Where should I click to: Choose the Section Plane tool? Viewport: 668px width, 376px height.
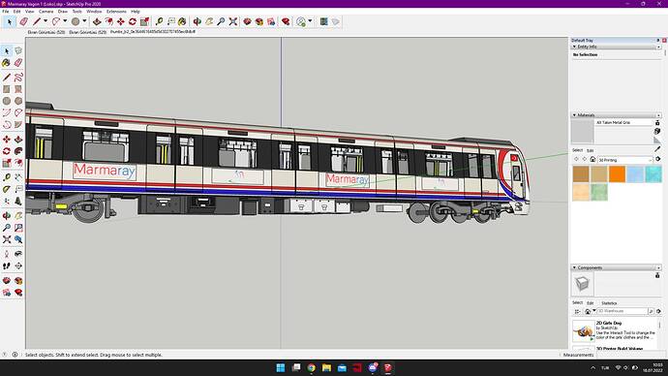(18, 266)
